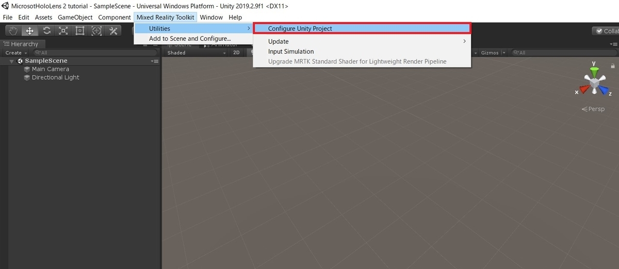
Task: Open the Edit menu
Action: click(24, 17)
